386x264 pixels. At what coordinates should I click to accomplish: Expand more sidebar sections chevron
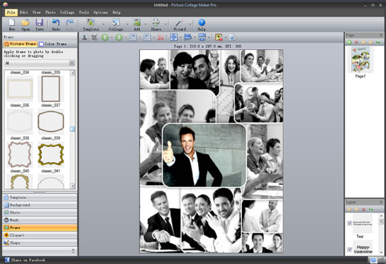73,251
